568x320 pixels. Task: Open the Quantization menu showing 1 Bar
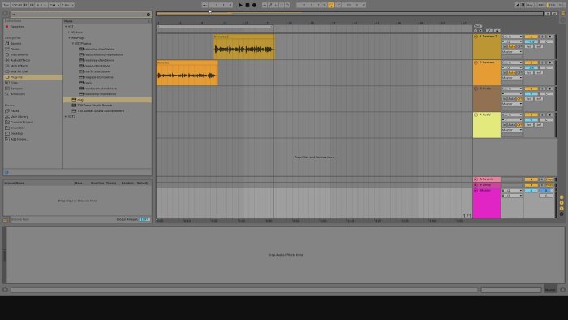[67, 5]
